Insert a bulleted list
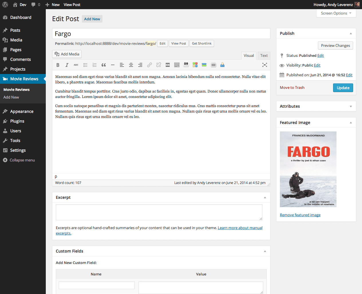362x294 pixels. (85, 65)
